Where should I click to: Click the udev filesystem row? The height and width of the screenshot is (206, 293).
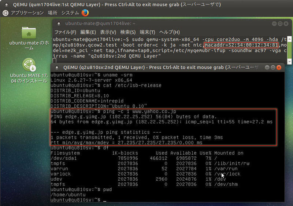138,179
